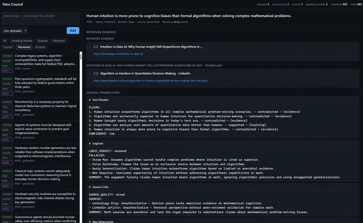
Task: Click green status dot beside Source Critic
Action: 90,187
